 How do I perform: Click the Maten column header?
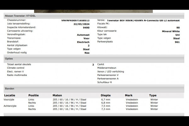coord(57,95)
